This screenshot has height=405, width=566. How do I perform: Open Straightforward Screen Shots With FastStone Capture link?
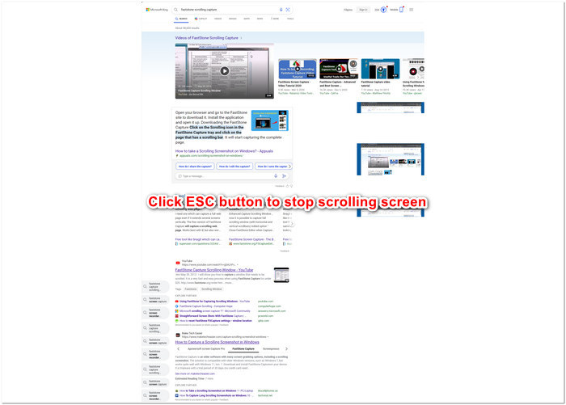pos(213,316)
